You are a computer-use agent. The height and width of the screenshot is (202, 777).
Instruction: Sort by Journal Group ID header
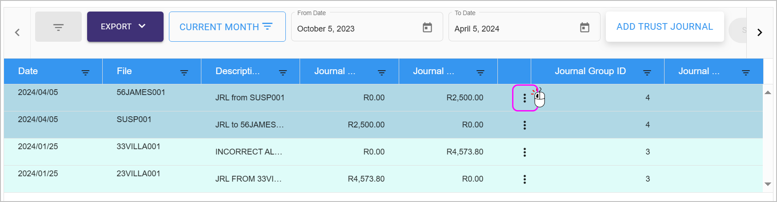(x=590, y=71)
